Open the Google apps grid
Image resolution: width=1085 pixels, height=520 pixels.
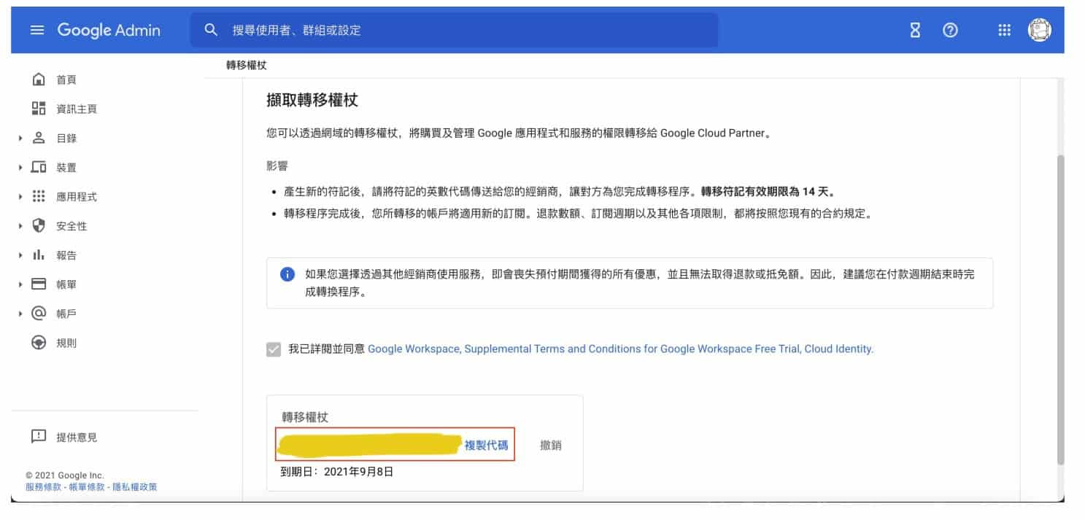point(1004,31)
